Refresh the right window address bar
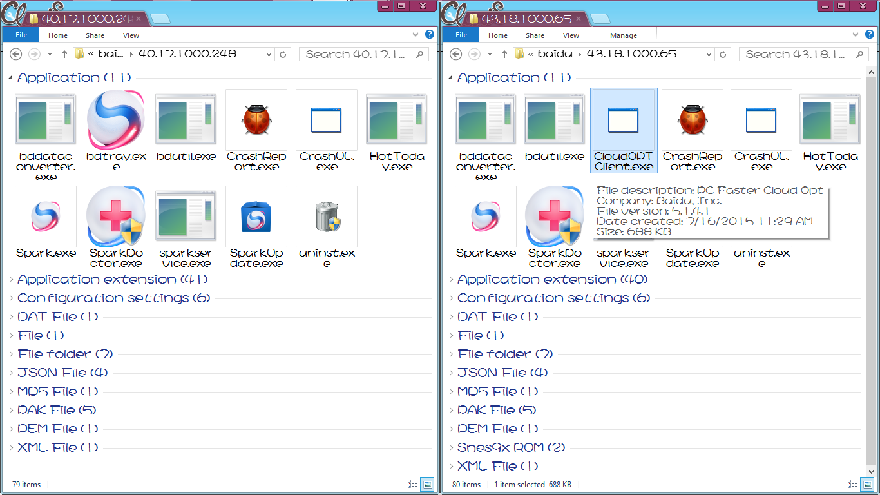This screenshot has width=880, height=495. point(722,54)
